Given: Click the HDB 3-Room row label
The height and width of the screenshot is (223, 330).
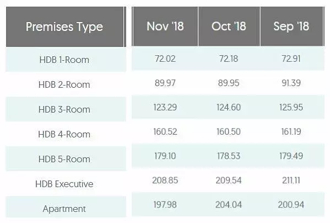Looking at the screenshot, I should (x=64, y=109).
